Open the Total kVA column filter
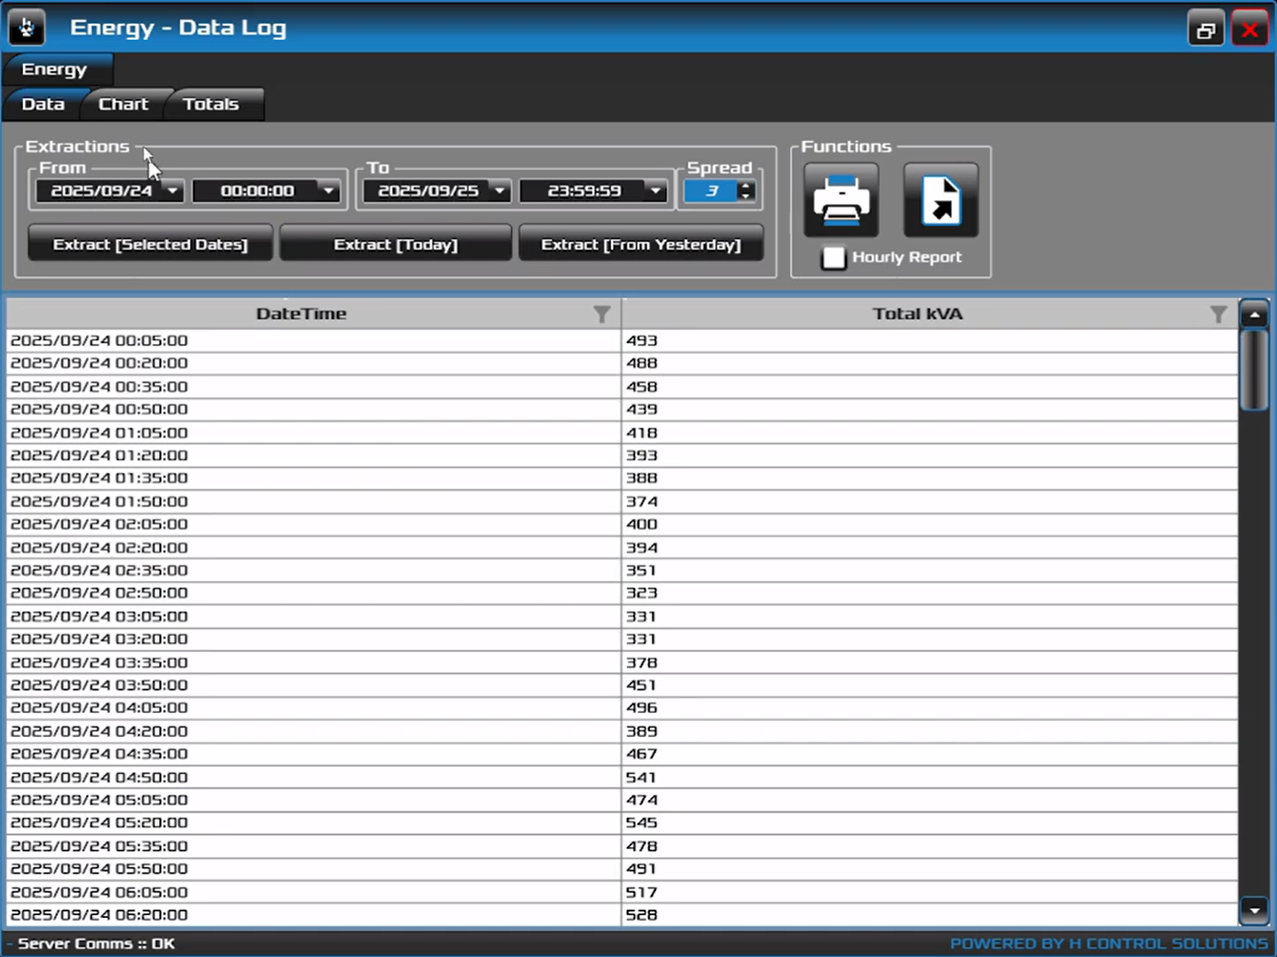The image size is (1277, 957). pos(1218,314)
